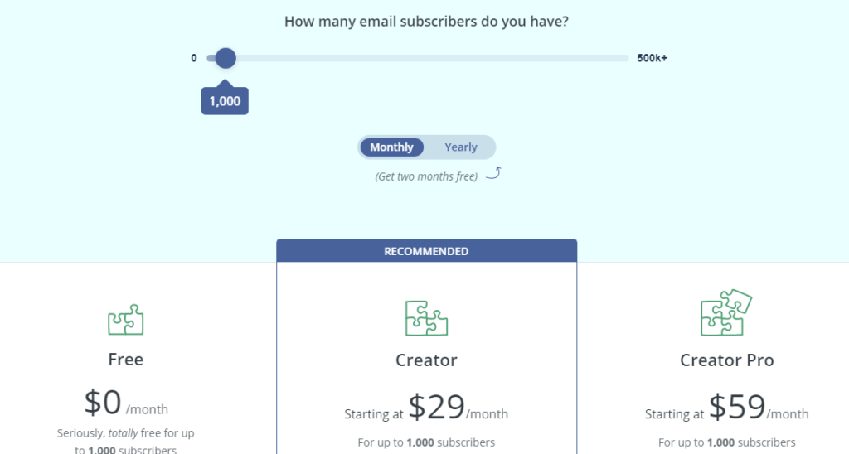849x454 pixels.
Task: Click the 1,000 subscriber tooltip bubble
Action: click(225, 101)
